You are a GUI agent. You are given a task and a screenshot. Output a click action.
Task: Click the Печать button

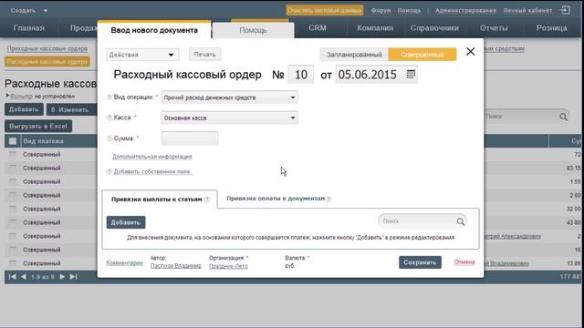pos(204,55)
